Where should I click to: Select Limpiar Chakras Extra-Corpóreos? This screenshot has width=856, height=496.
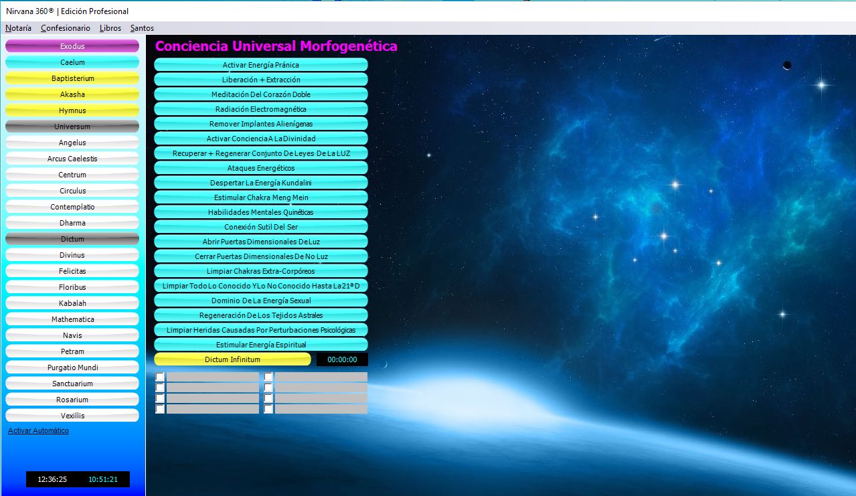pyautogui.click(x=261, y=271)
